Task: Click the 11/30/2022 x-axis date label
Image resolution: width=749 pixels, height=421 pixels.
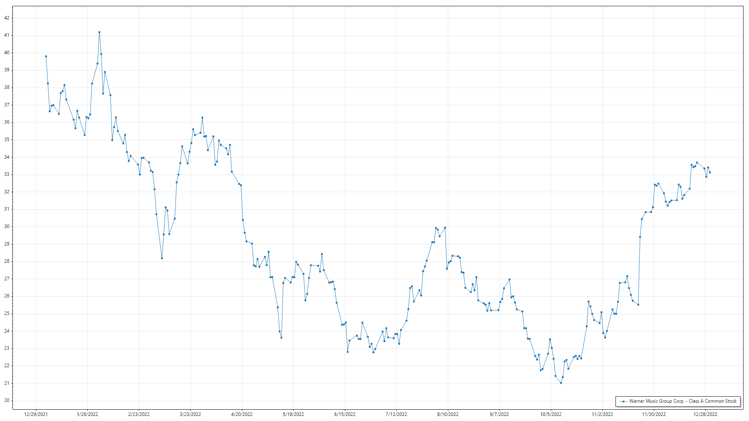Action: click(654, 414)
